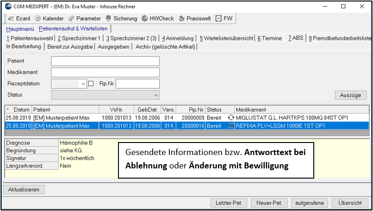Viewport: 373px width, 211px height.
Task: Sort by the VsNr. column header
Action: click(117, 110)
